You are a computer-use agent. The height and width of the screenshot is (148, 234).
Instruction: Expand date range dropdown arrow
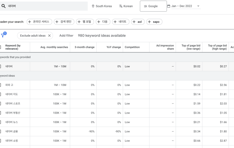click(198, 6)
